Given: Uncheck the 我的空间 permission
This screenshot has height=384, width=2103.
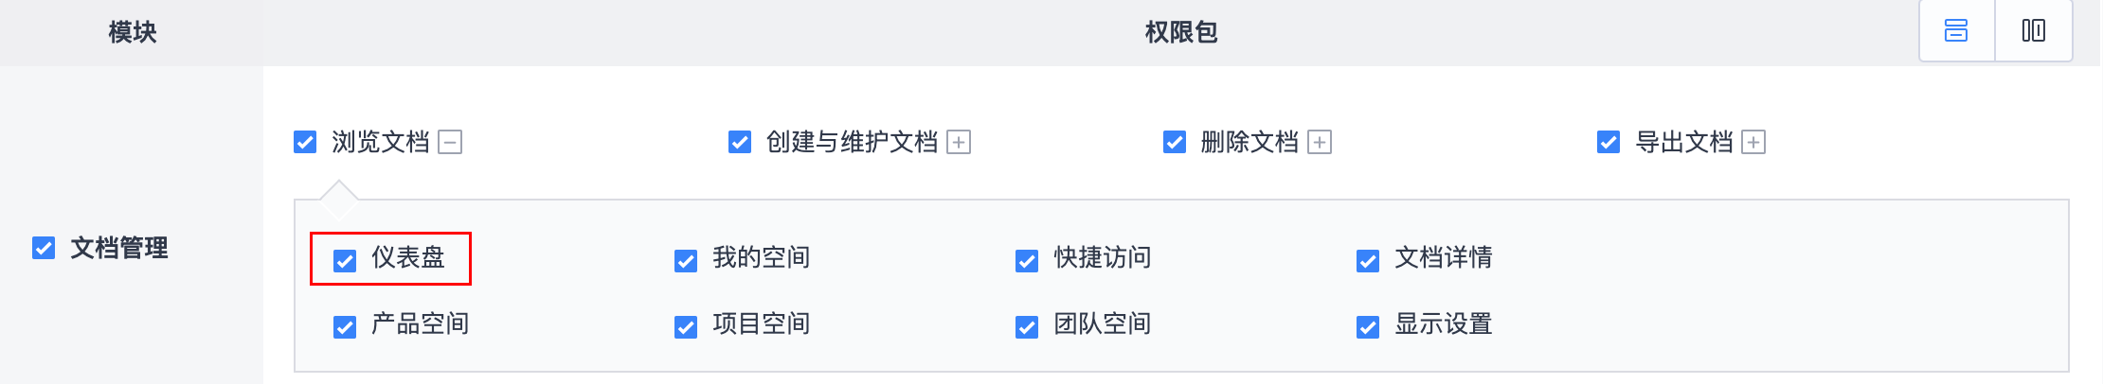Looking at the screenshot, I should point(686,261).
